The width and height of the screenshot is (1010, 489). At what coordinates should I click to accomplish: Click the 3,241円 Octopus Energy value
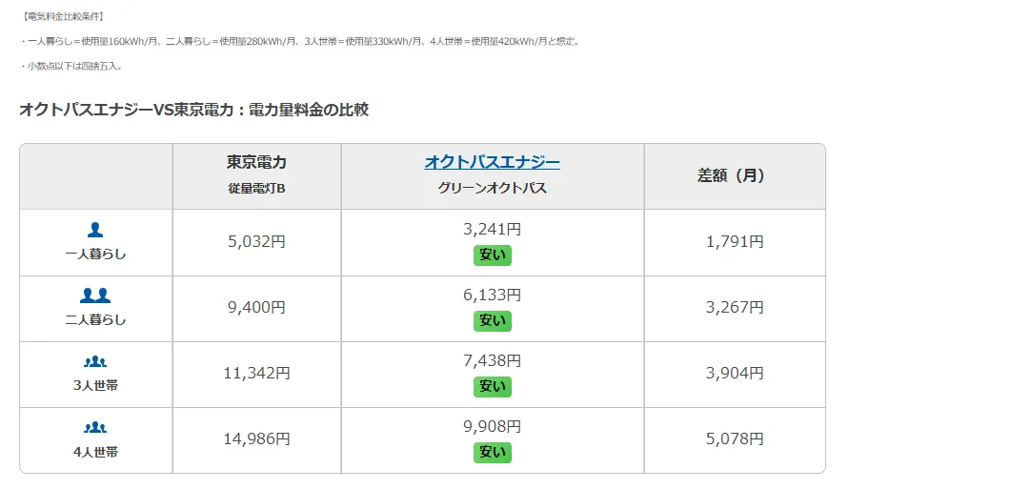[x=493, y=230]
